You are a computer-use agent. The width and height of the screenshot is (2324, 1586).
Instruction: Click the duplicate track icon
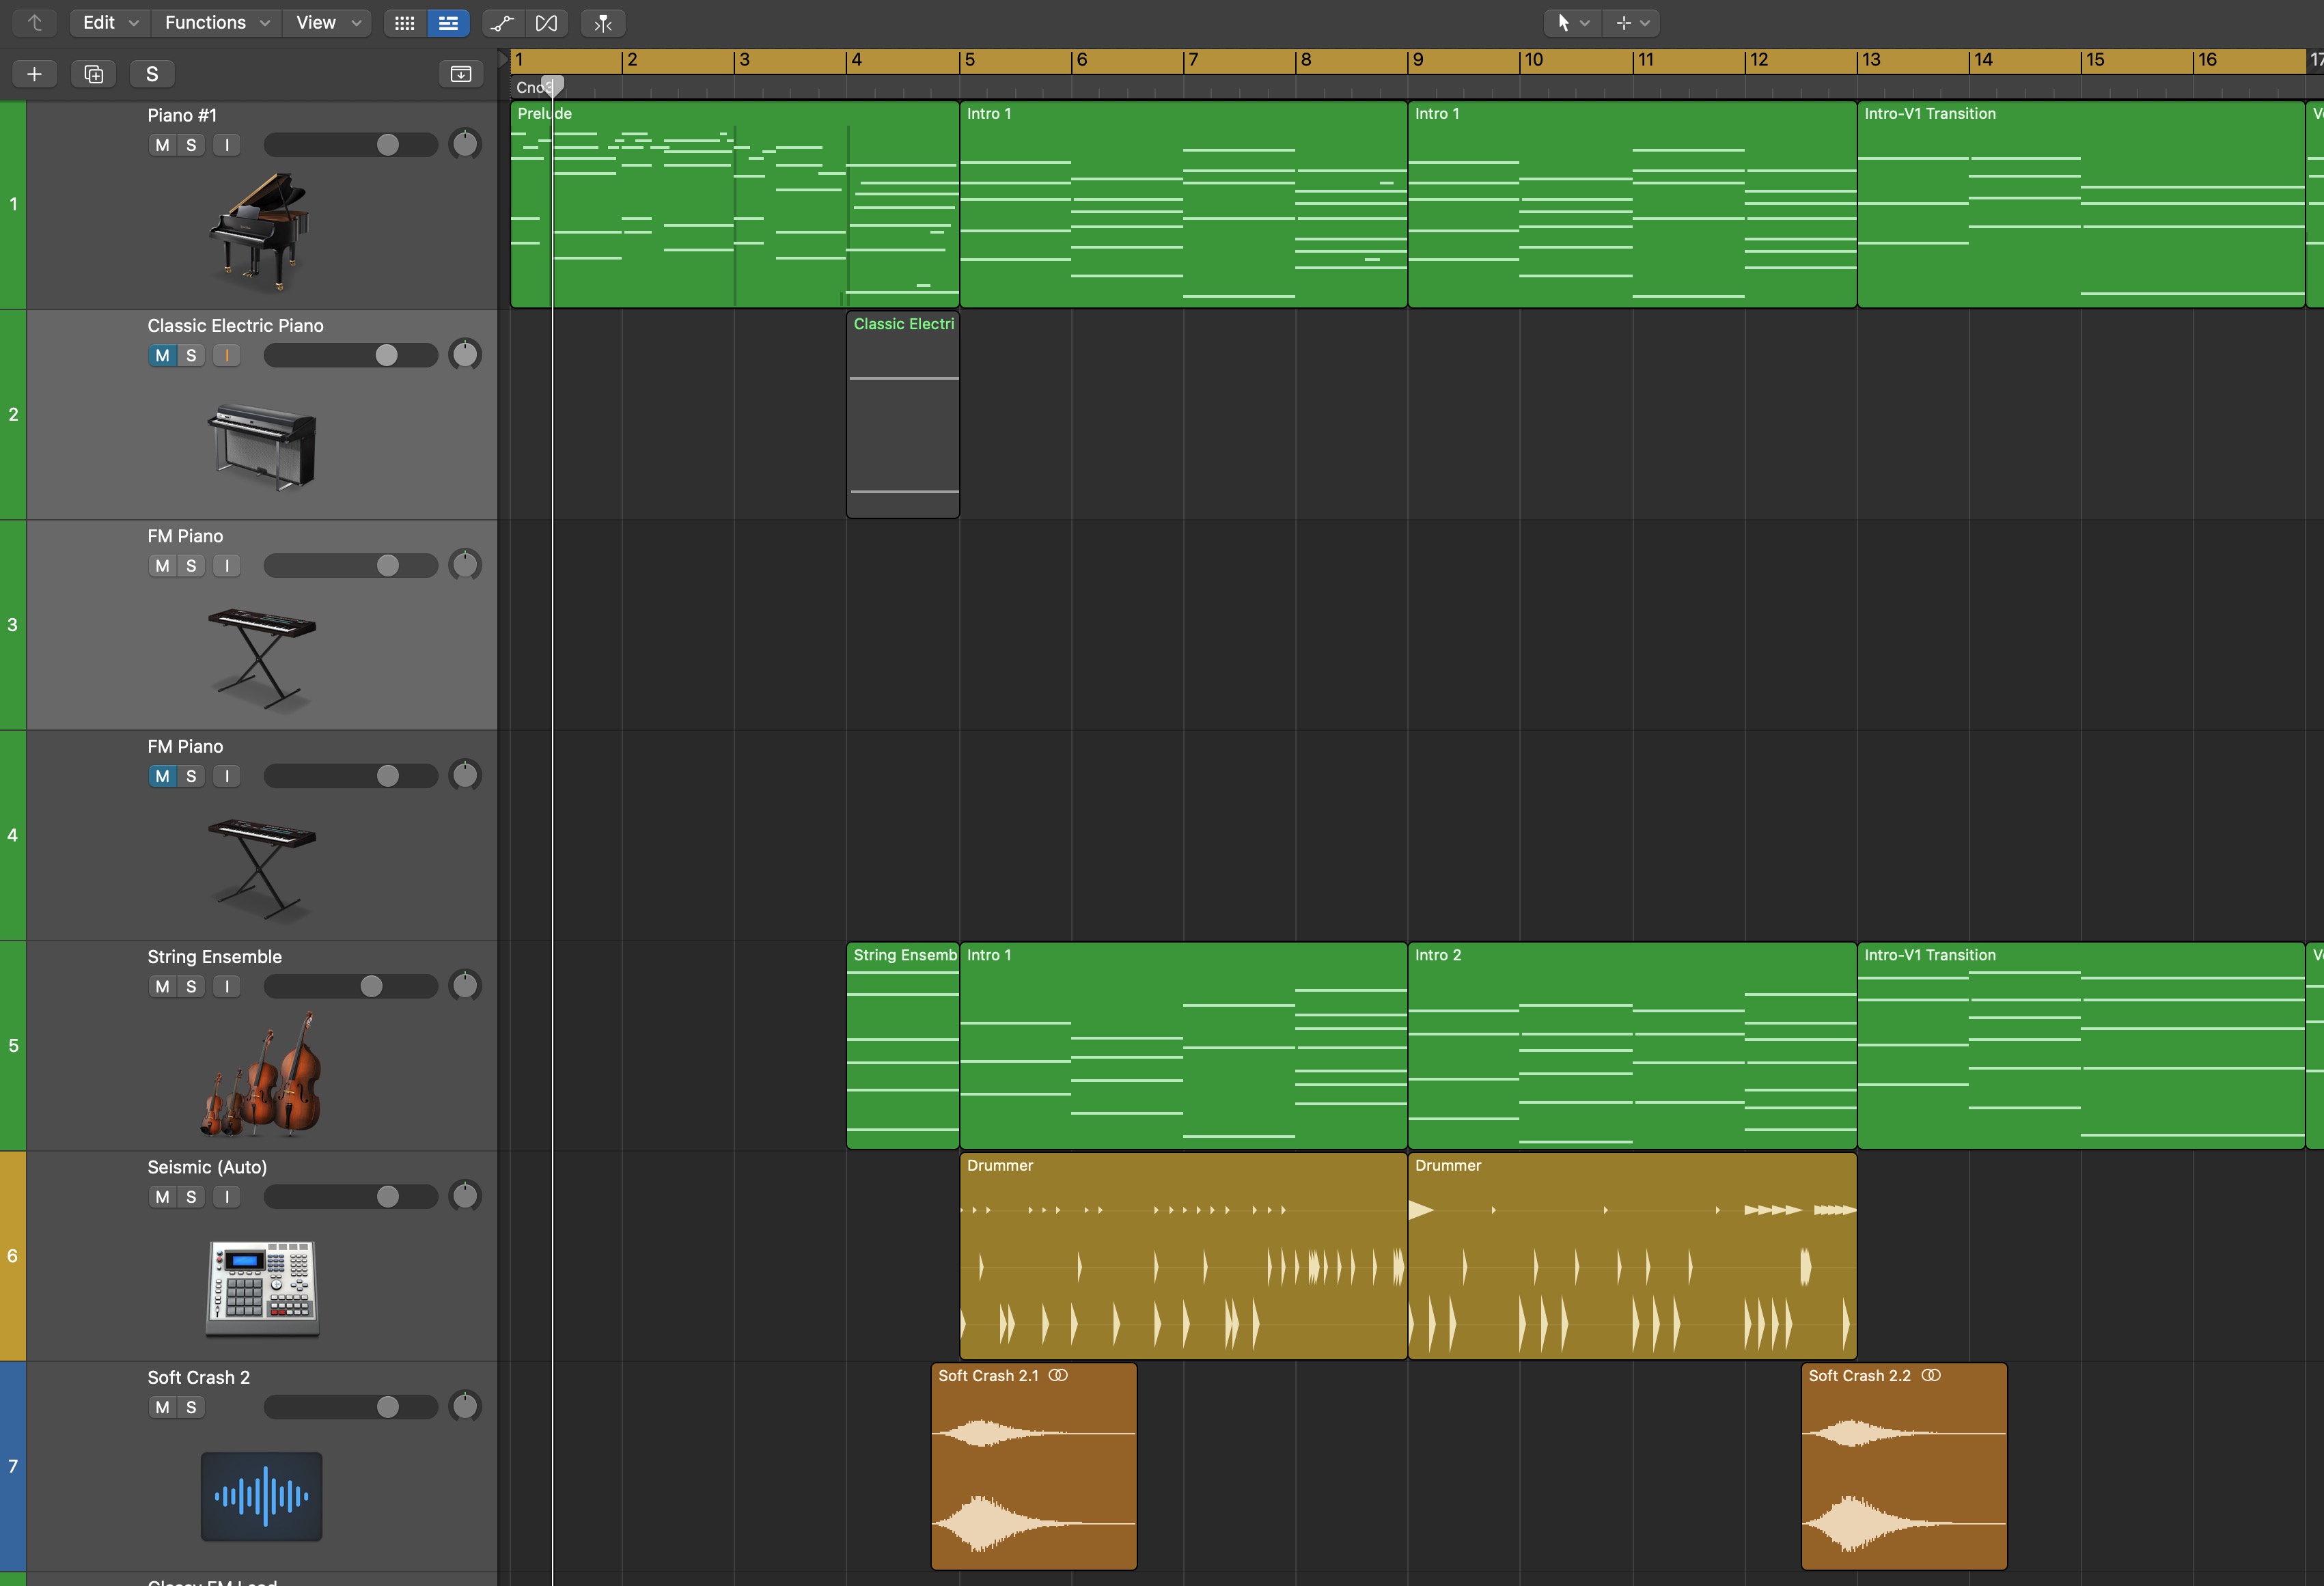[93, 74]
